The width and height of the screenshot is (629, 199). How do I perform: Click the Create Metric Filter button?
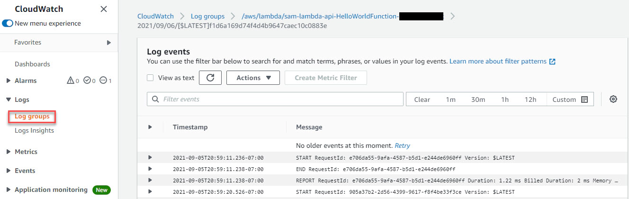click(x=326, y=78)
